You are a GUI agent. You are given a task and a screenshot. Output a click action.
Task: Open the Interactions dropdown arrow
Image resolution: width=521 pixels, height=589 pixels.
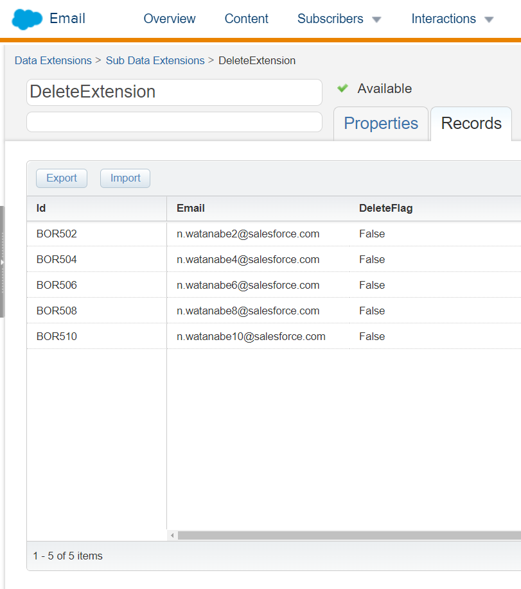(x=489, y=19)
